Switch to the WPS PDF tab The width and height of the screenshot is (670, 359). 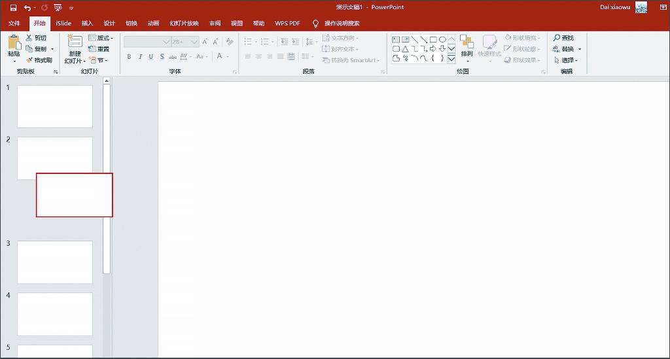pyautogui.click(x=287, y=24)
